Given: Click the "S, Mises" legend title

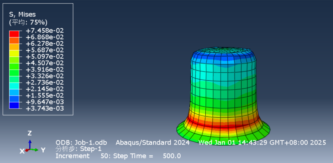Looking at the screenshot, I should coord(22,14).
